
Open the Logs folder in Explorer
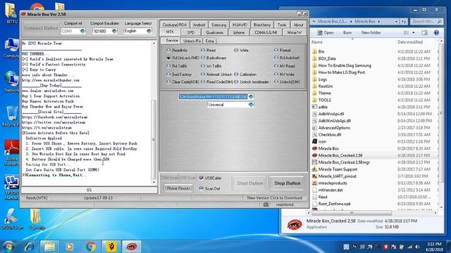point(323,79)
